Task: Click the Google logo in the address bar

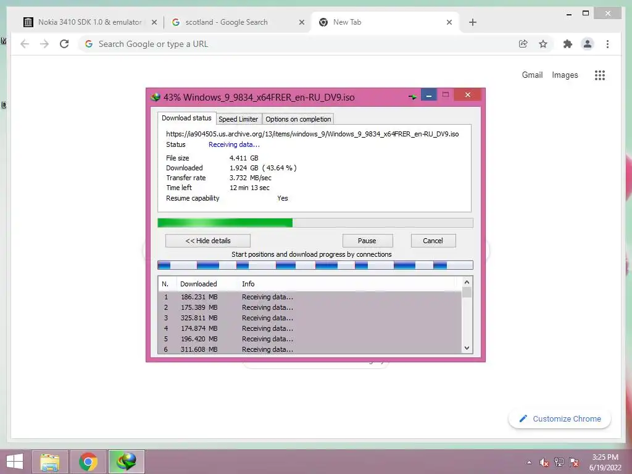Action: [89, 44]
